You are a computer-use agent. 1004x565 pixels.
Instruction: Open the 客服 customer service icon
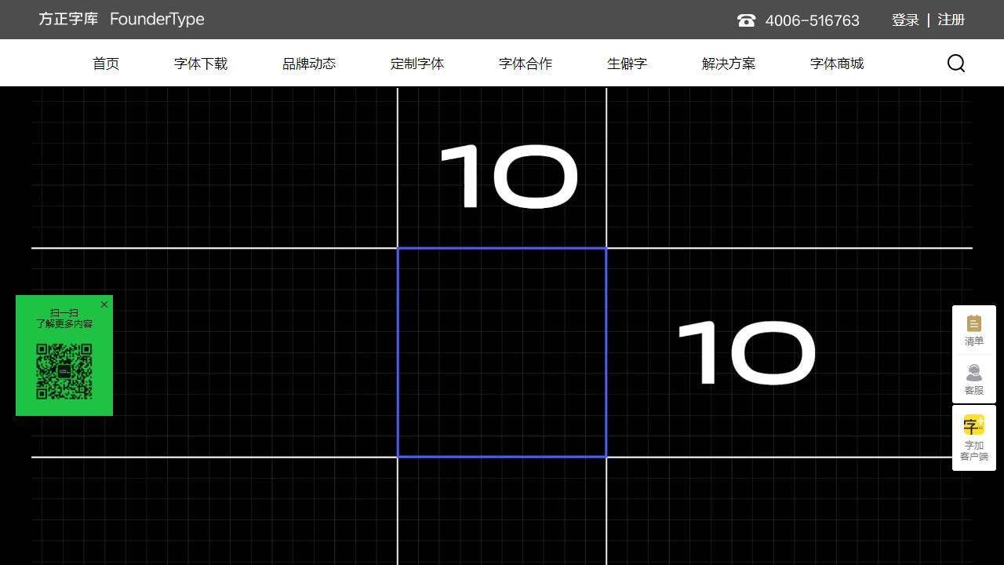[x=974, y=379]
